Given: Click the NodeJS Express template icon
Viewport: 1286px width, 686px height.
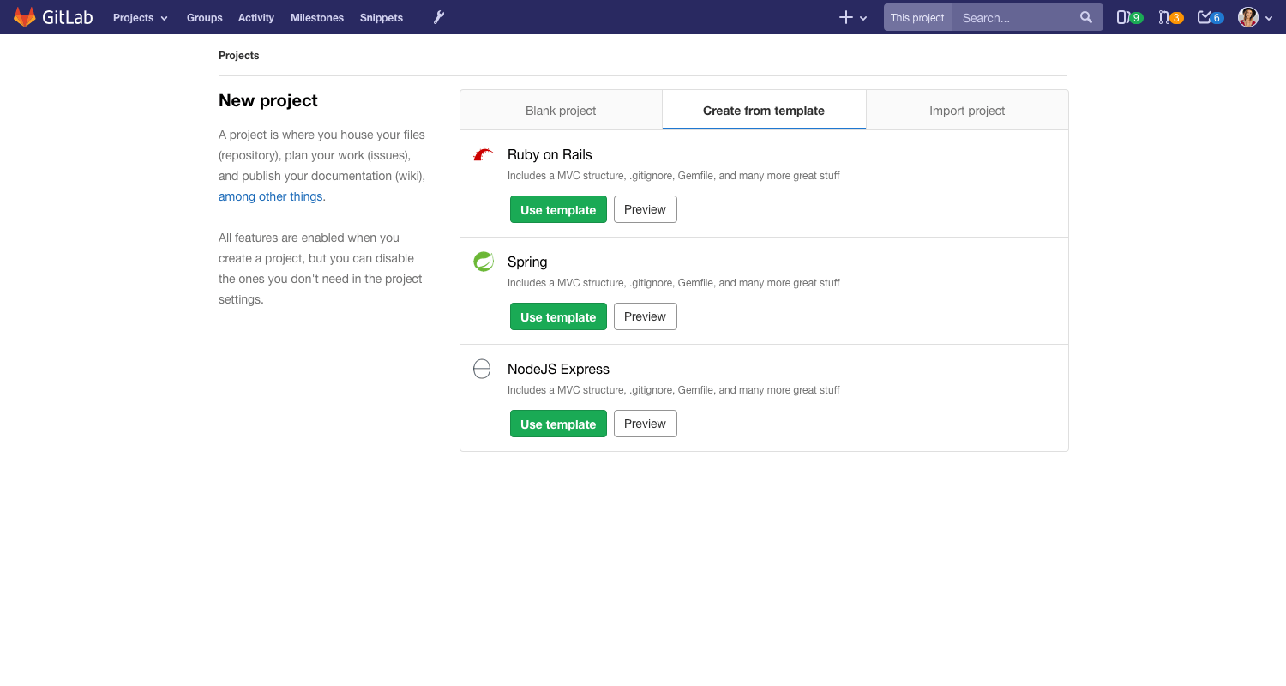Looking at the screenshot, I should 482,369.
